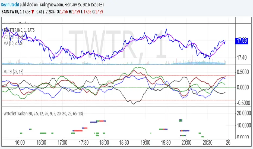Click the 18:30 time axis label
Image resolution: width=253 pixels, height=149 pixels.
click(x=124, y=143)
